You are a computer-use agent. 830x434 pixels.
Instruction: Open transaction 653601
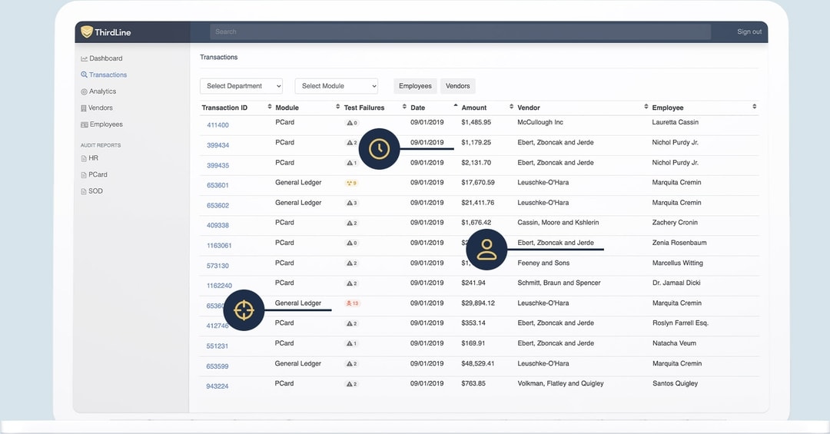[x=217, y=185]
